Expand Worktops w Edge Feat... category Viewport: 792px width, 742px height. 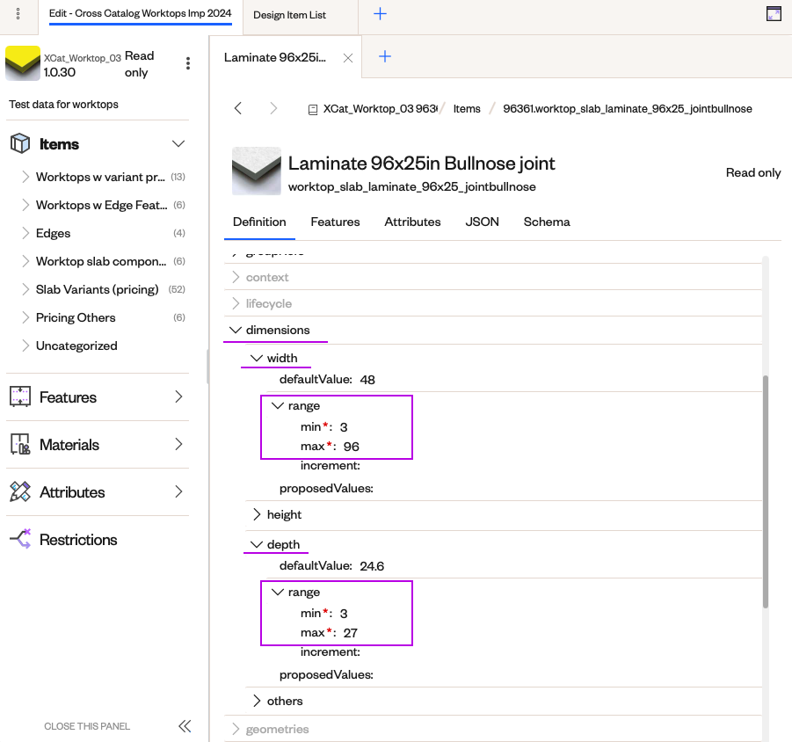pos(25,205)
